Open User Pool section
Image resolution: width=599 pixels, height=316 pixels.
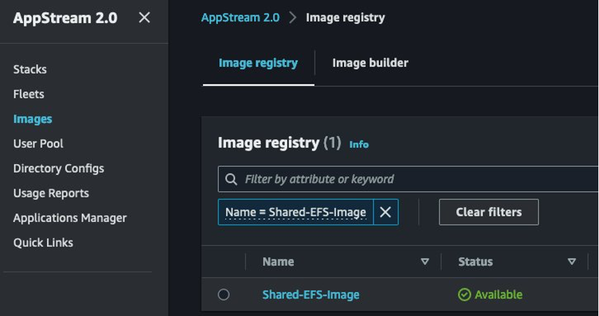click(x=38, y=144)
